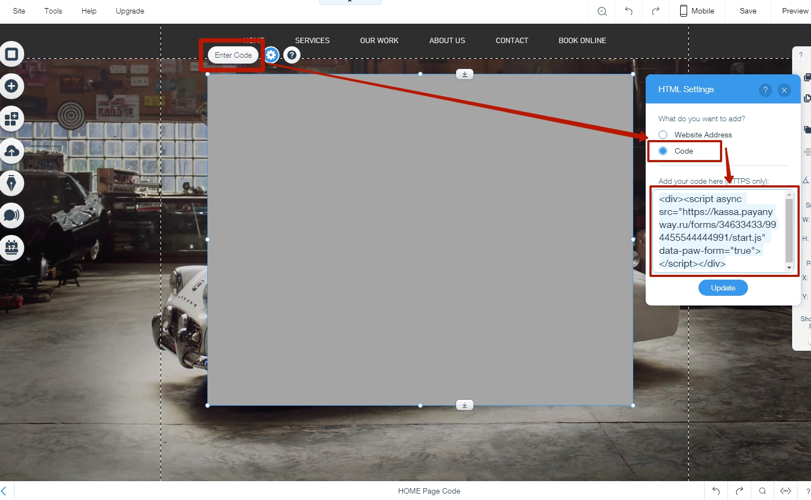The height and width of the screenshot is (500, 811).
Task: Go to CONTACT nav page
Action: tap(512, 40)
